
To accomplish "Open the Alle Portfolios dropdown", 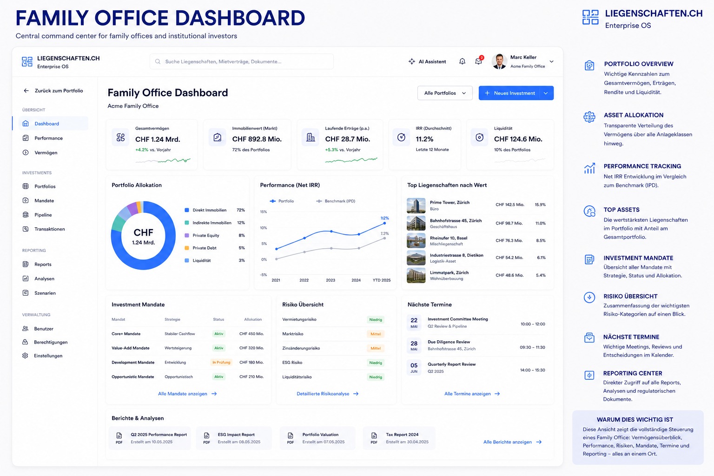I will pyautogui.click(x=445, y=93).
